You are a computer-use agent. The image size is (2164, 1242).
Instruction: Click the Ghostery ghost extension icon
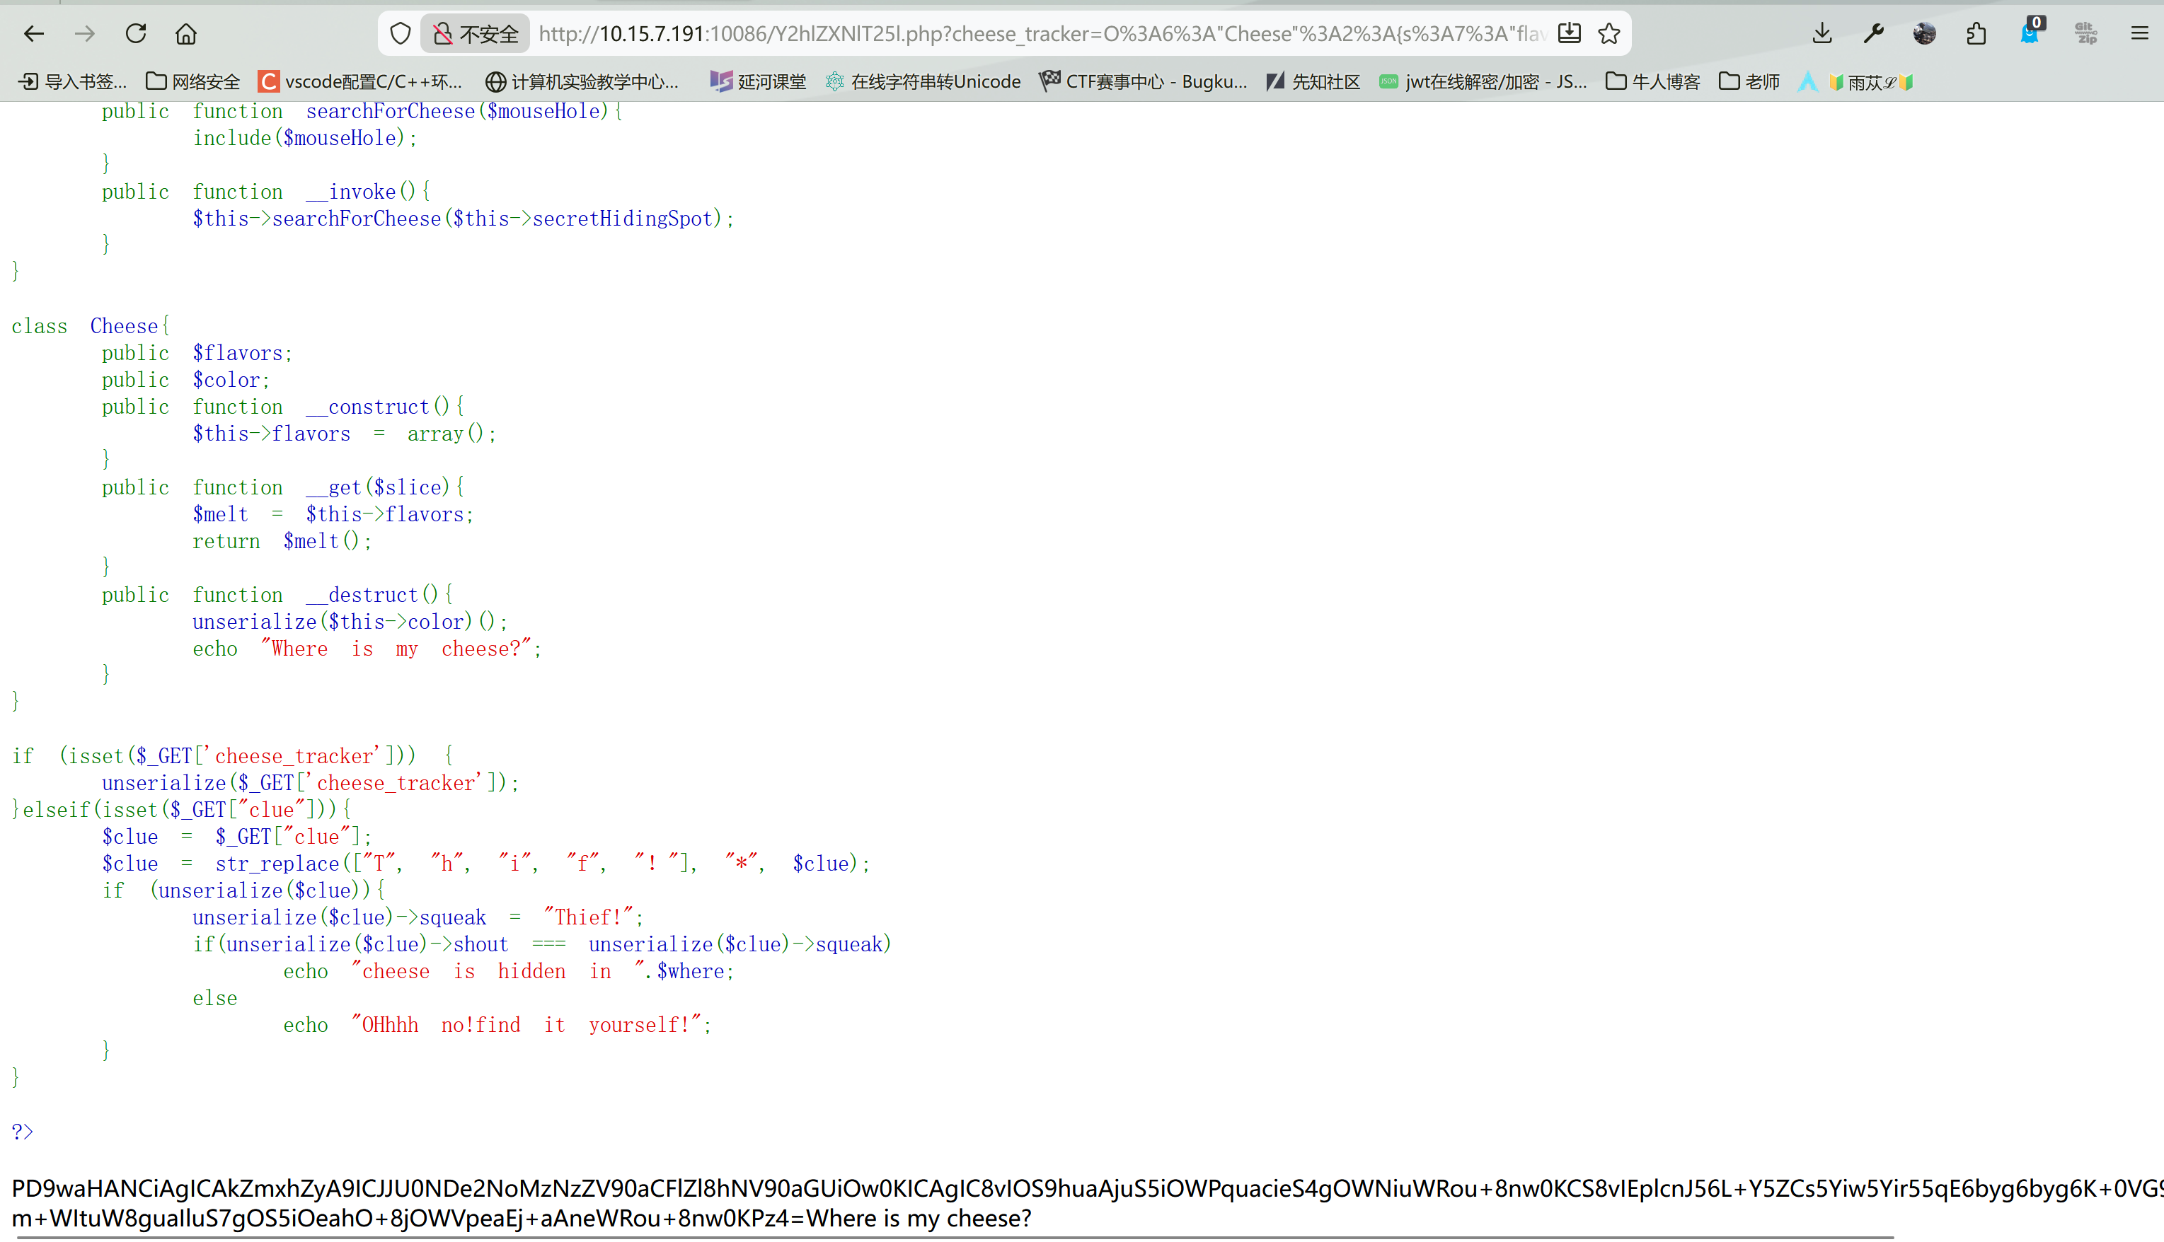coord(2029,34)
